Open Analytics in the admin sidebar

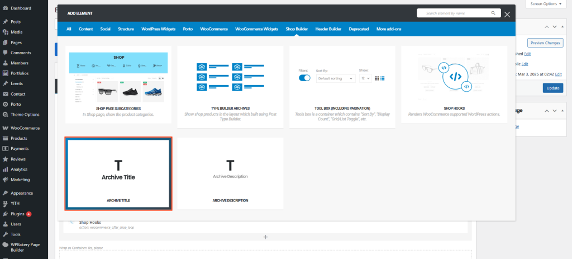(x=19, y=169)
